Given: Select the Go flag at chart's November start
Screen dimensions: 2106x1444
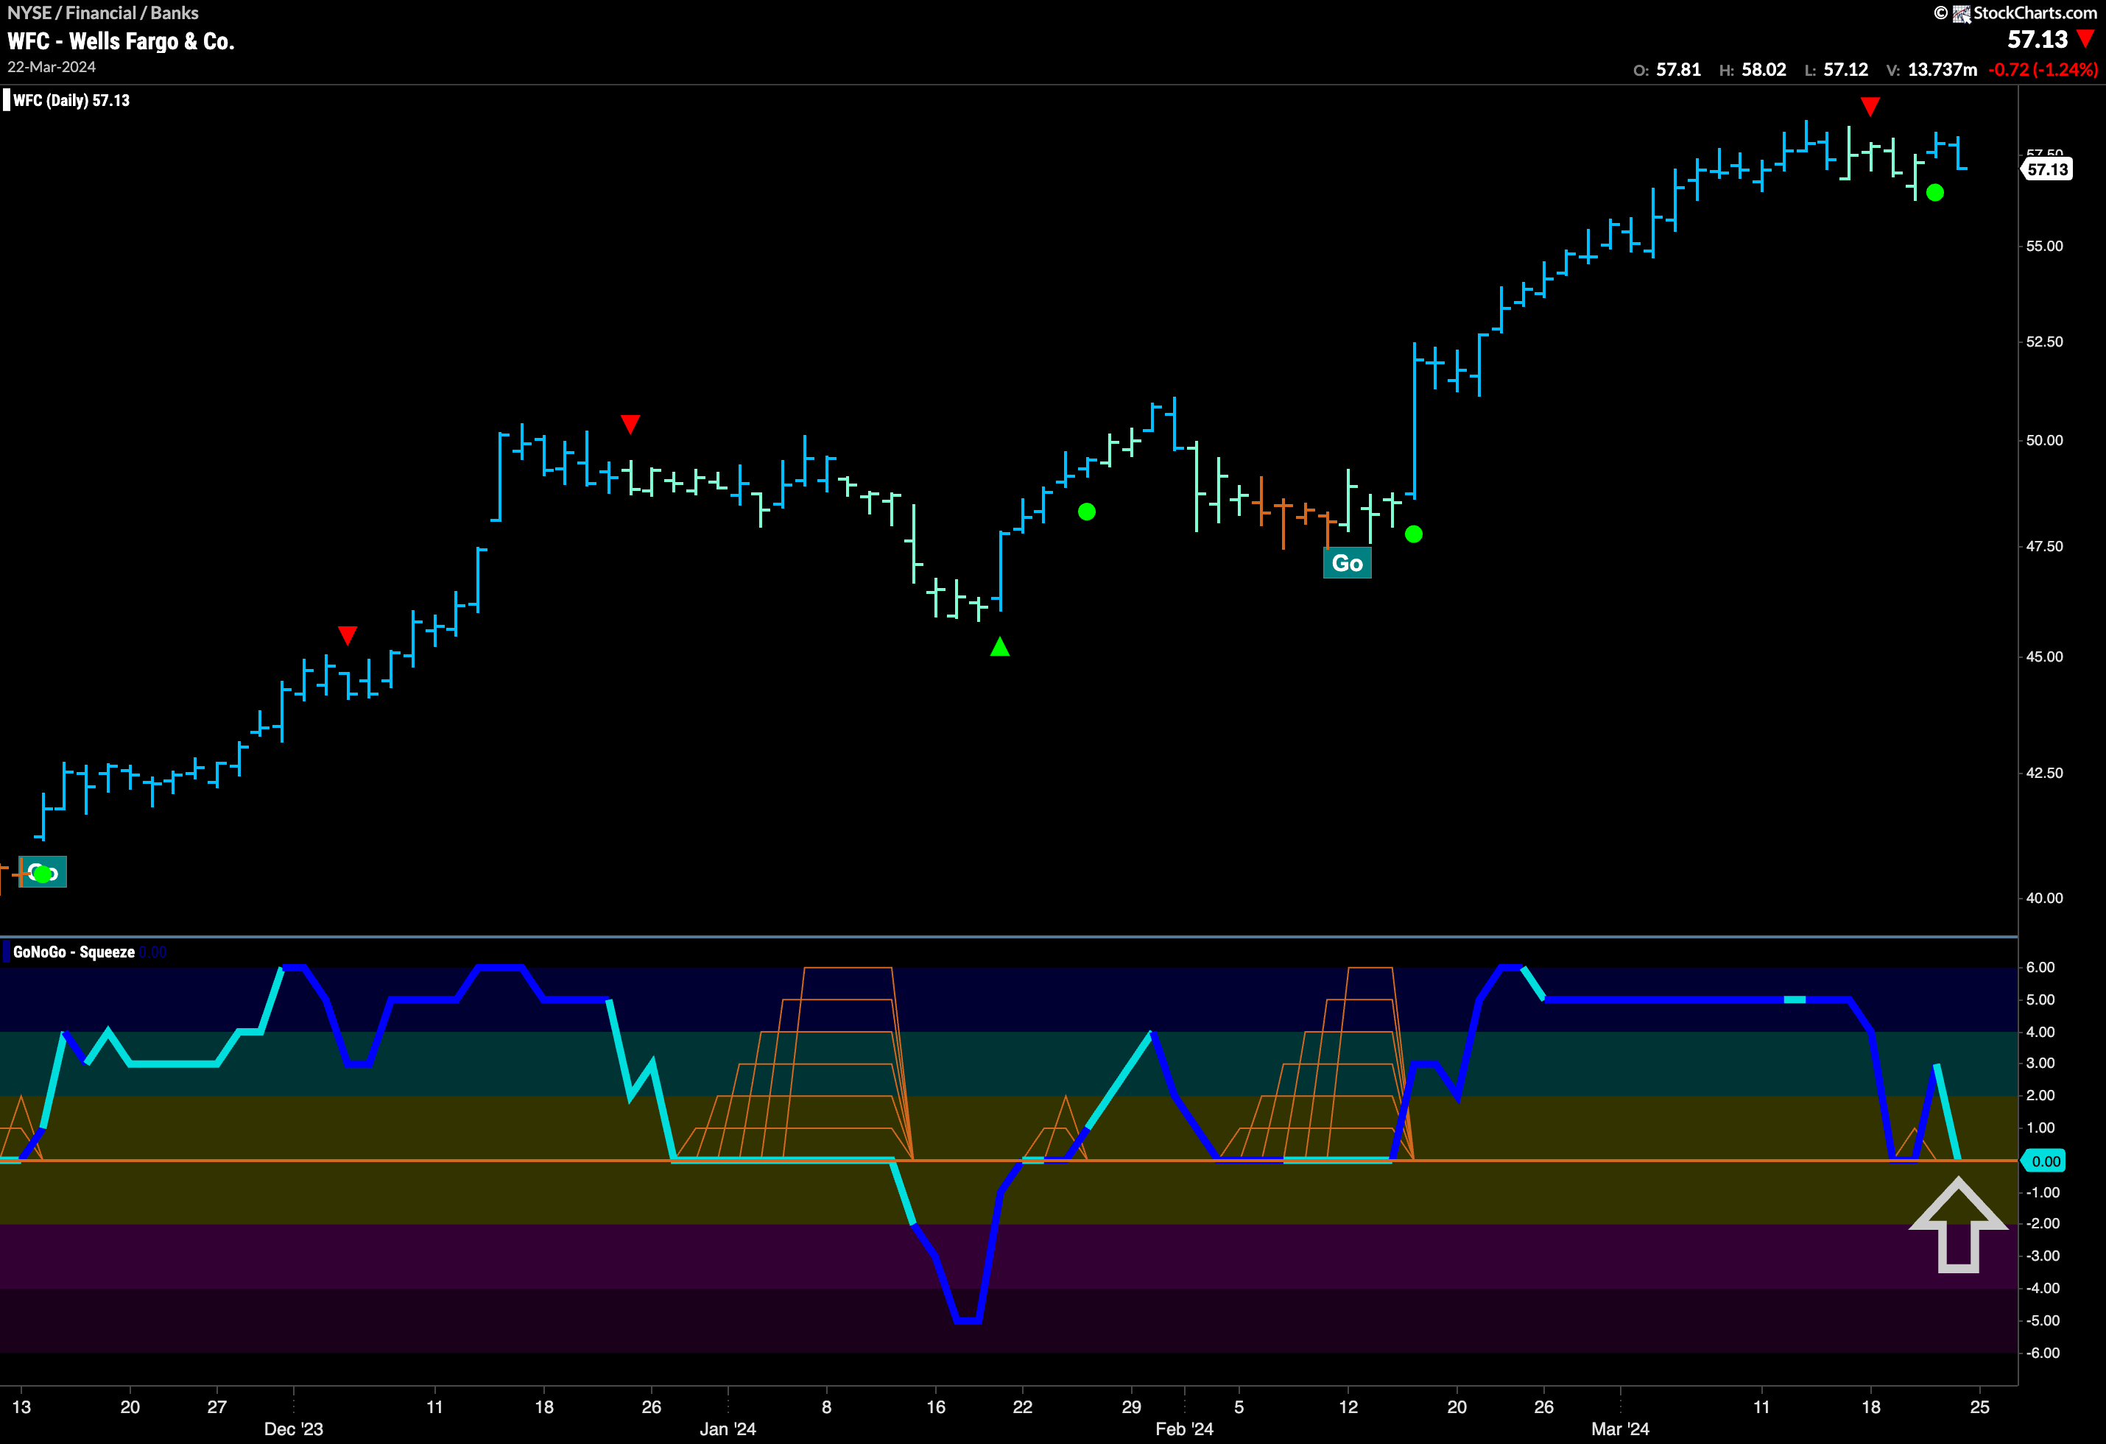Looking at the screenshot, I should [43, 872].
